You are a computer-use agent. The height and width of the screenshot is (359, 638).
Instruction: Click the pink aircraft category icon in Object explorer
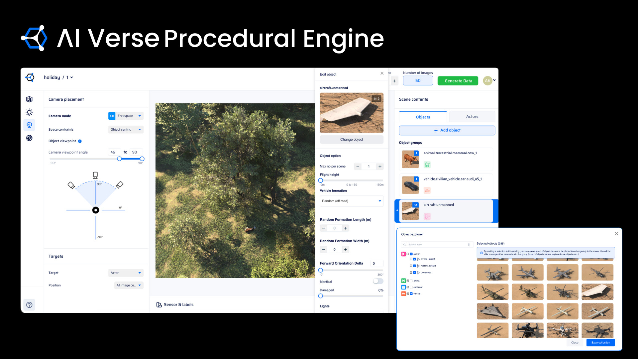[403, 254]
